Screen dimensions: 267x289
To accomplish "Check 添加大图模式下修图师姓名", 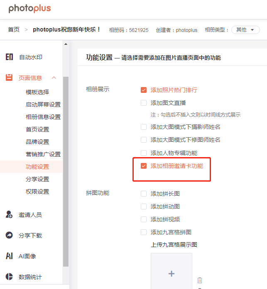I will click(144, 140).
